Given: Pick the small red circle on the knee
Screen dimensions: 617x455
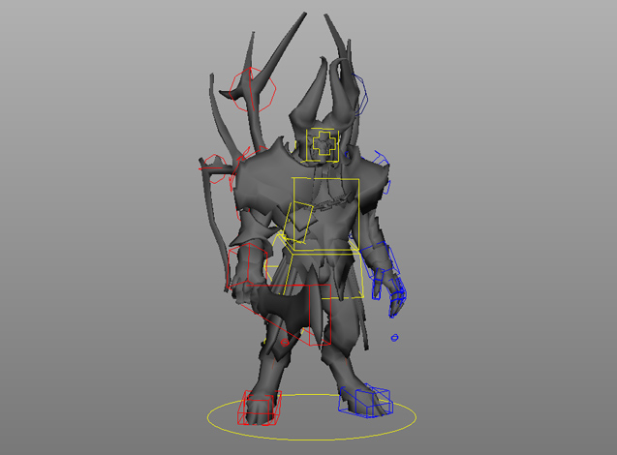Looking at the screenshot, I should (x=283, y=342).
